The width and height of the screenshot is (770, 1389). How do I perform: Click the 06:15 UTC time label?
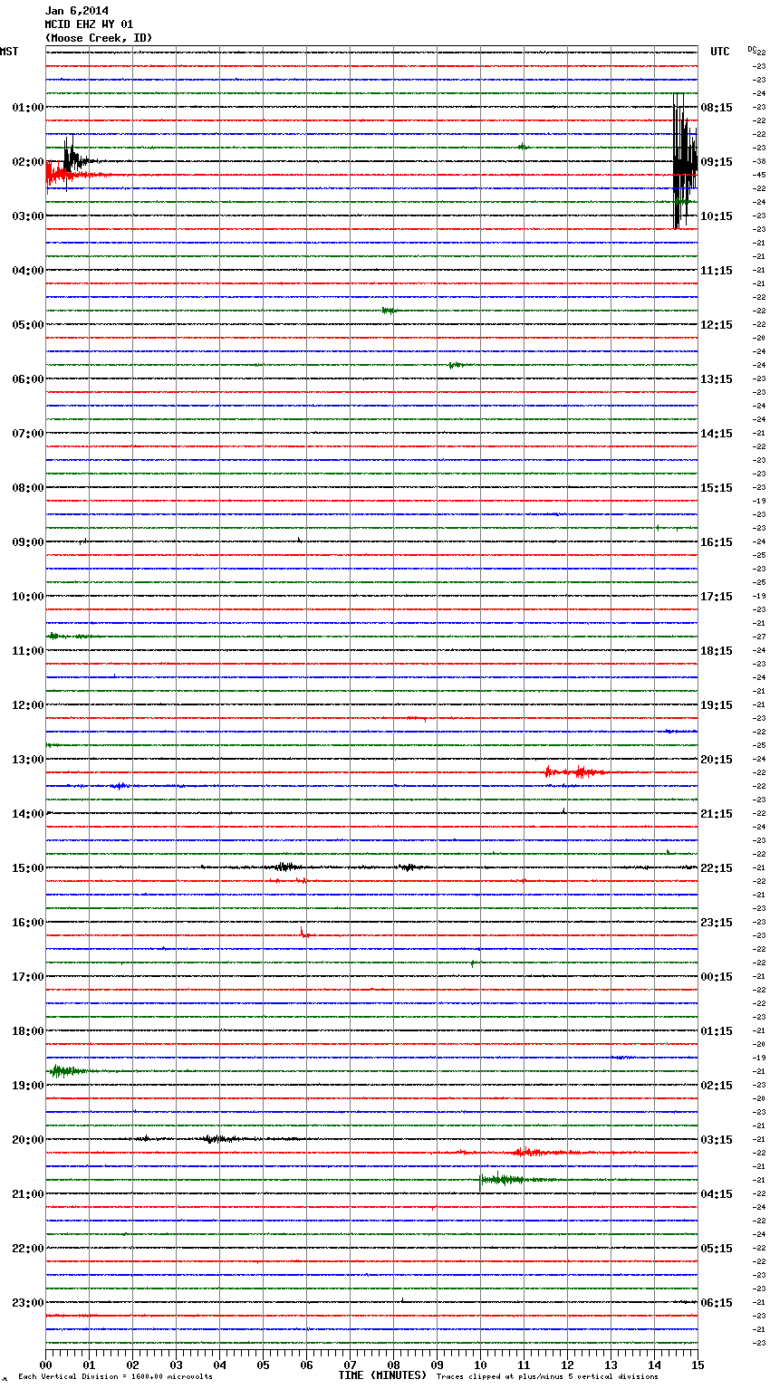click(717, 1302)
